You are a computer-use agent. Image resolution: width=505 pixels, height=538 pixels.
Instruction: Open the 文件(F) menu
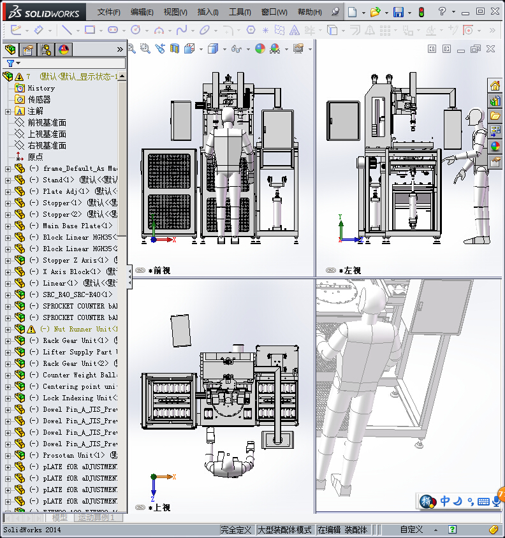pyautogui.click(x=108, y=12)
